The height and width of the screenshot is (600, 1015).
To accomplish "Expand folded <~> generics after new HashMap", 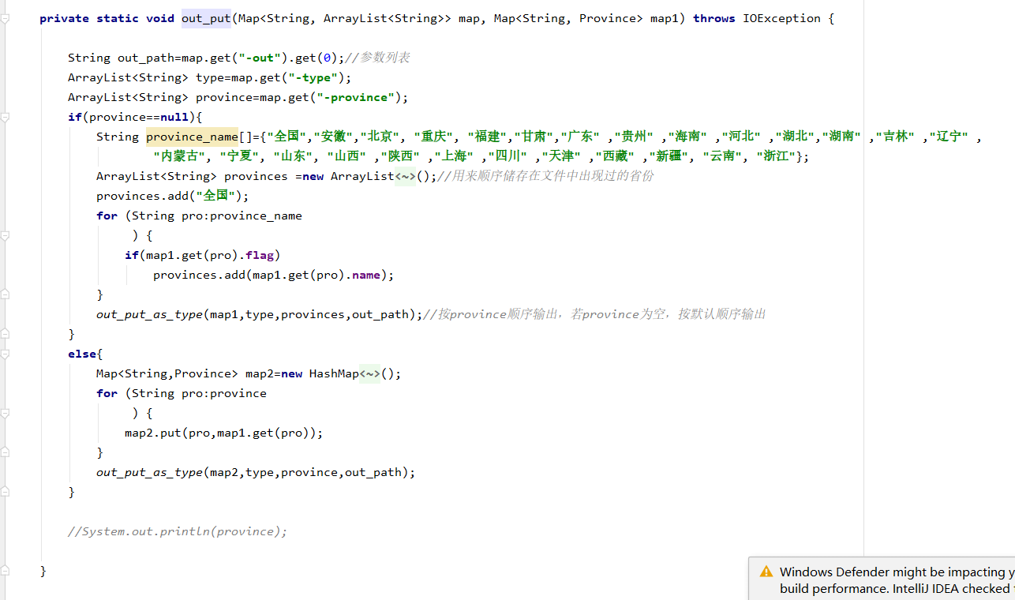I will pyautogui.click(x=370, y=373).
